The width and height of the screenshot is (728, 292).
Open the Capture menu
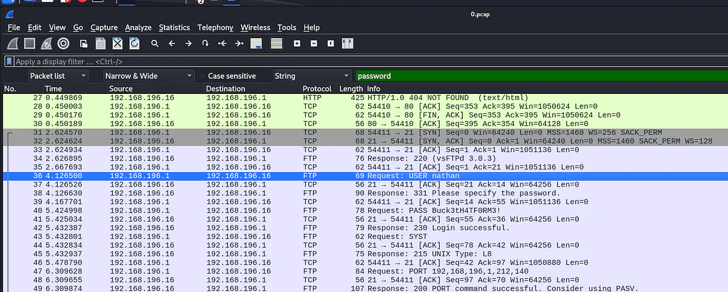pos(104,28)
